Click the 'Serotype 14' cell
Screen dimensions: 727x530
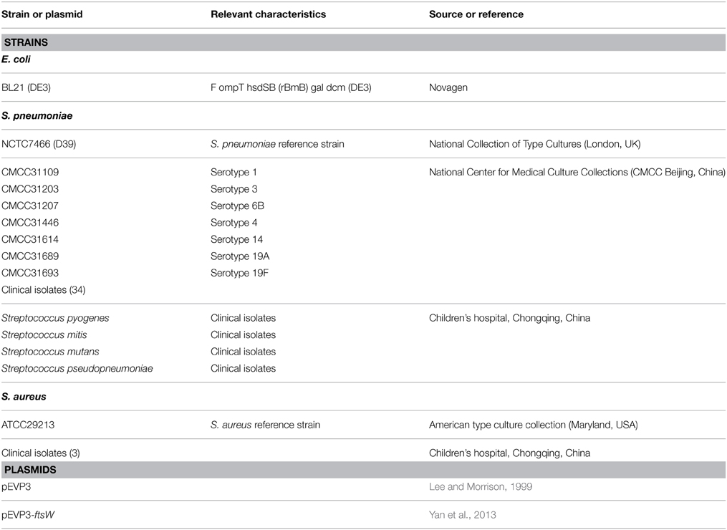tap(237, 239)
